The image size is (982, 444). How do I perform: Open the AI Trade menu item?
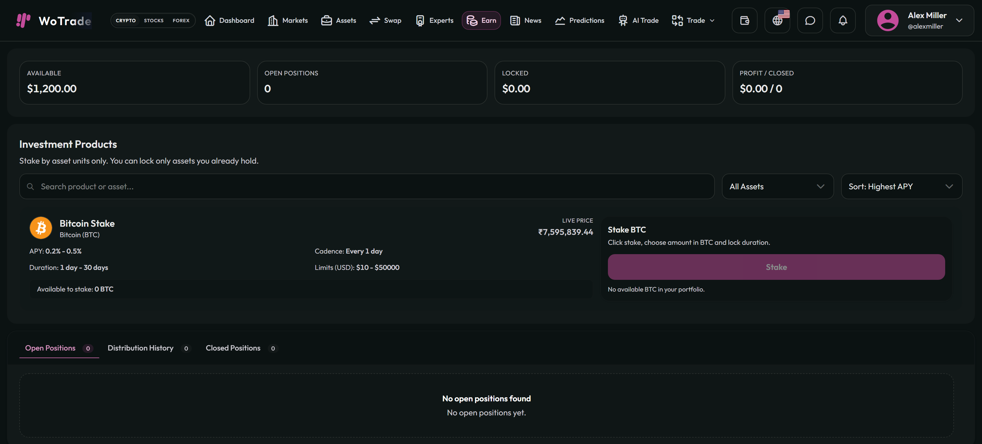tap(638, 20)
